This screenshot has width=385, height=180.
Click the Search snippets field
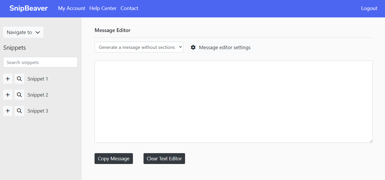click(40, 62)
